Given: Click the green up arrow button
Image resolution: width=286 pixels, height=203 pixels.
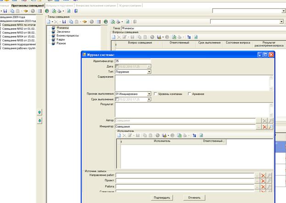Looking at the screenshot, I should click(39, 112).
